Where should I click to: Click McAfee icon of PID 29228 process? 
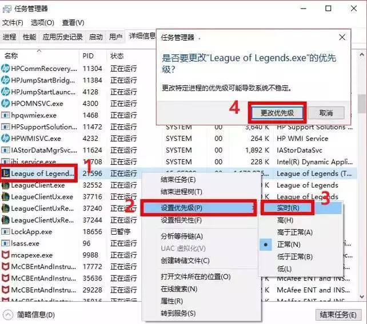[5, 290]
